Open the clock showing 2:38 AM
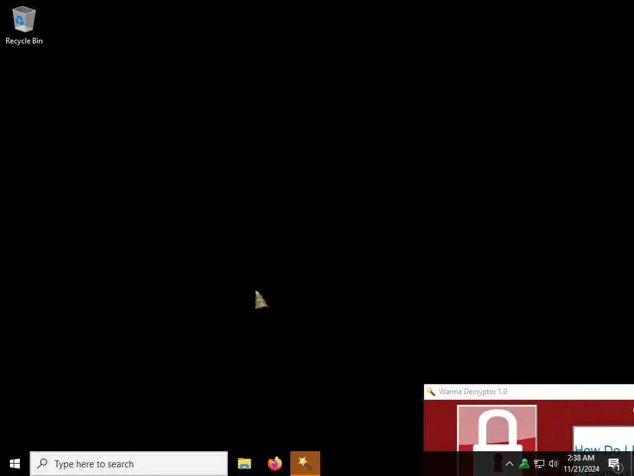The height and width of the screenshot is (476, 634). click(x=581, y=464)
